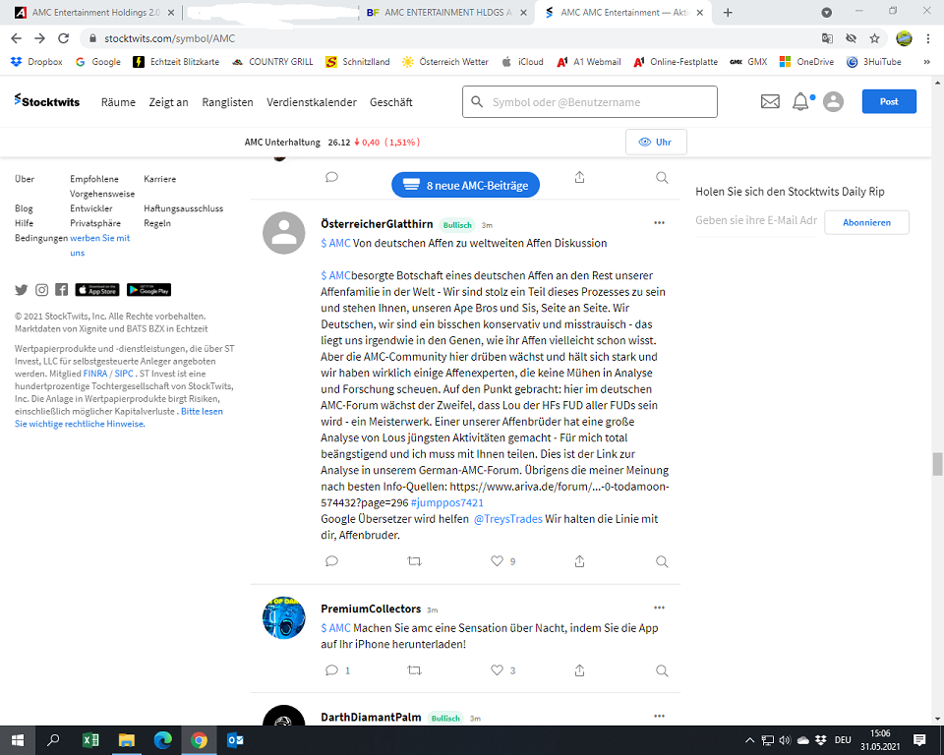This screenshot has height=755, width=944.
Task: Open the Instagram footer icon
Action: tap(41, 290)
